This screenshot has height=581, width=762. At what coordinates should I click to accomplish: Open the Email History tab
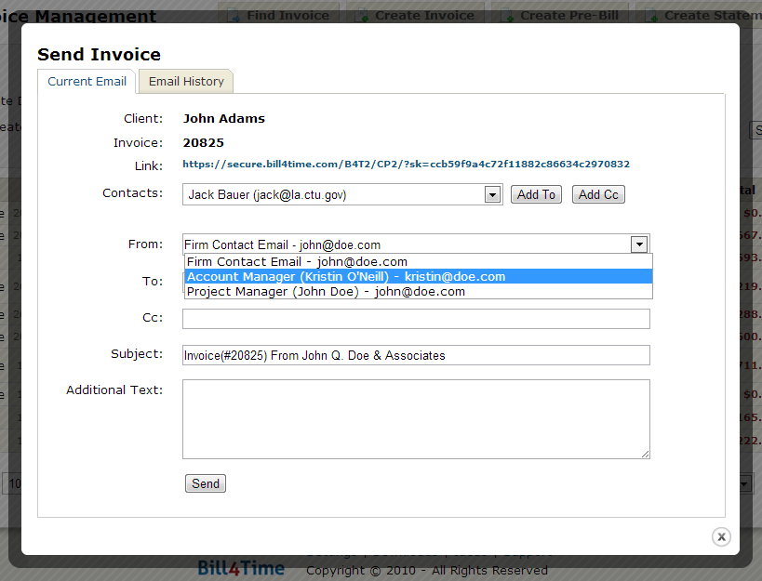[x=186, y=81]
